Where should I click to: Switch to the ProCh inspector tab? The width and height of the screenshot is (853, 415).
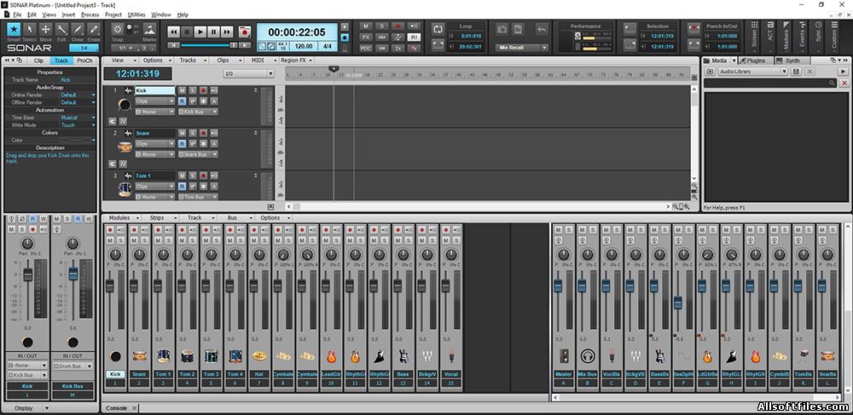pyautogui.click(x=84, y=61)
